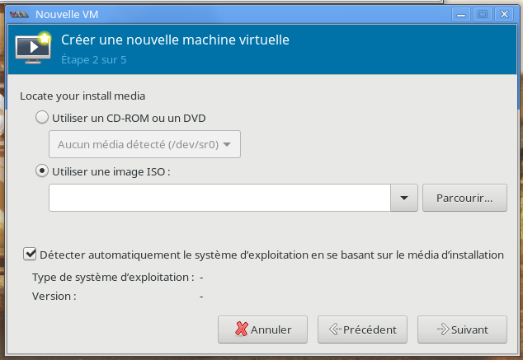The image size is (523, 360).
Task: Click the new virtual machine monitor icon
Action: pos(33,47)
